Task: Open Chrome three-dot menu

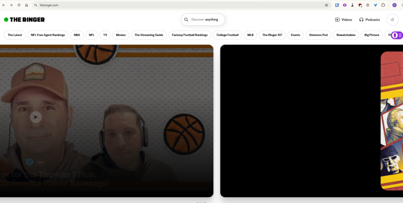Action: point(401,5)
